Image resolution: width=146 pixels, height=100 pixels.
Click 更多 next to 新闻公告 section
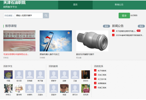tap(141, 26)
